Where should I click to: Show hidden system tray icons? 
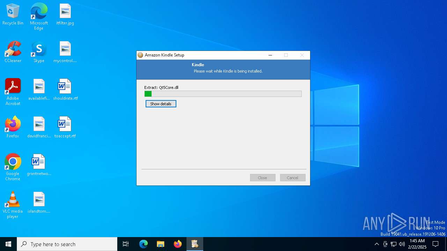coord(376,244)
